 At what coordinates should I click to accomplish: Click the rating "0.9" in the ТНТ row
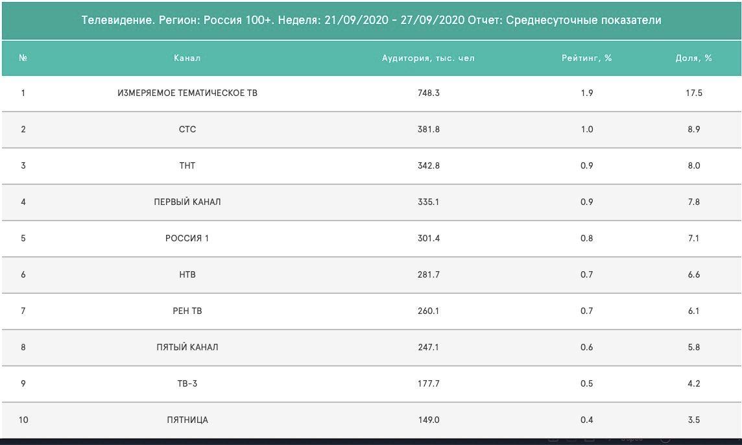tap(587, 165)
